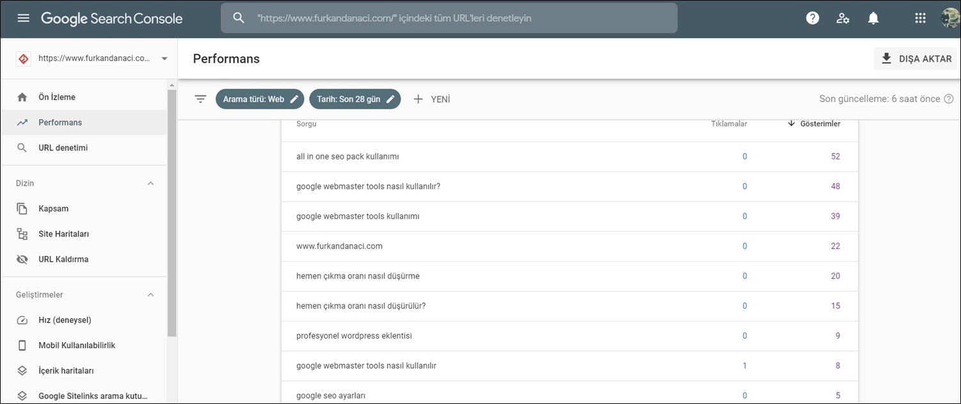This screenshot has height=404, width=961.
Task: Click the Tarih: Son 28 gün filter chip
Action: point(355,99)
